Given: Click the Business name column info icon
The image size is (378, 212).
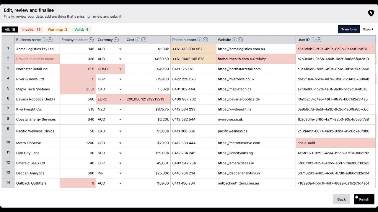Looking at the screenshot, I should 44,40.
